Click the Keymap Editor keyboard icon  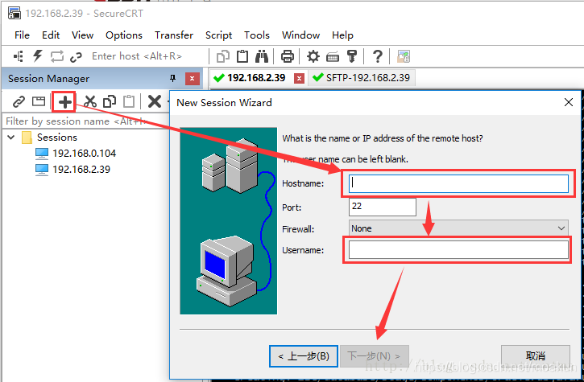(333, 57)
